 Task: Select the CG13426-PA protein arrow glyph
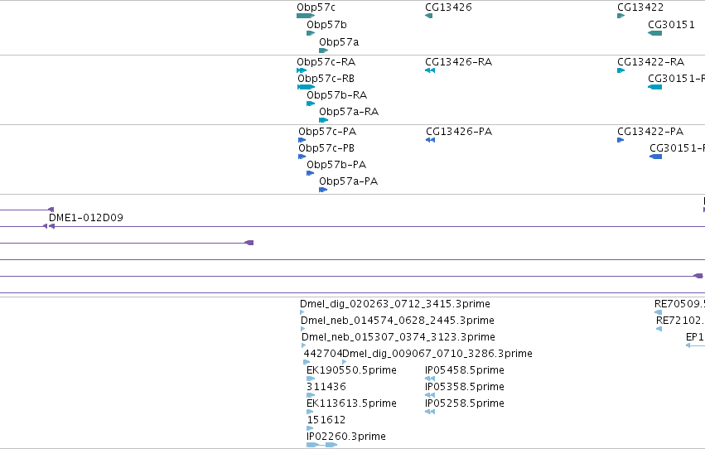(x=430, y=140)
